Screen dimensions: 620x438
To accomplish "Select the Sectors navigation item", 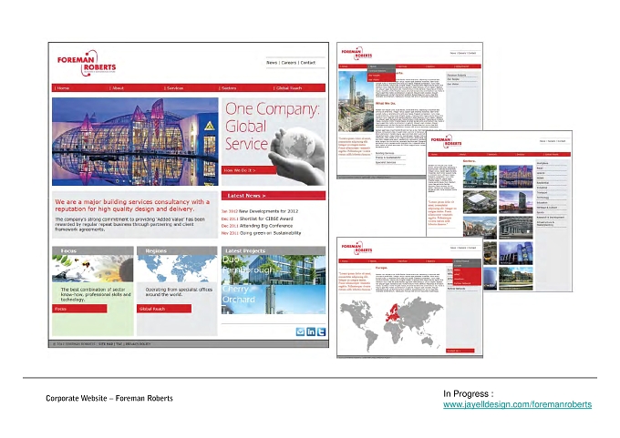I will [x=228, y=88].
